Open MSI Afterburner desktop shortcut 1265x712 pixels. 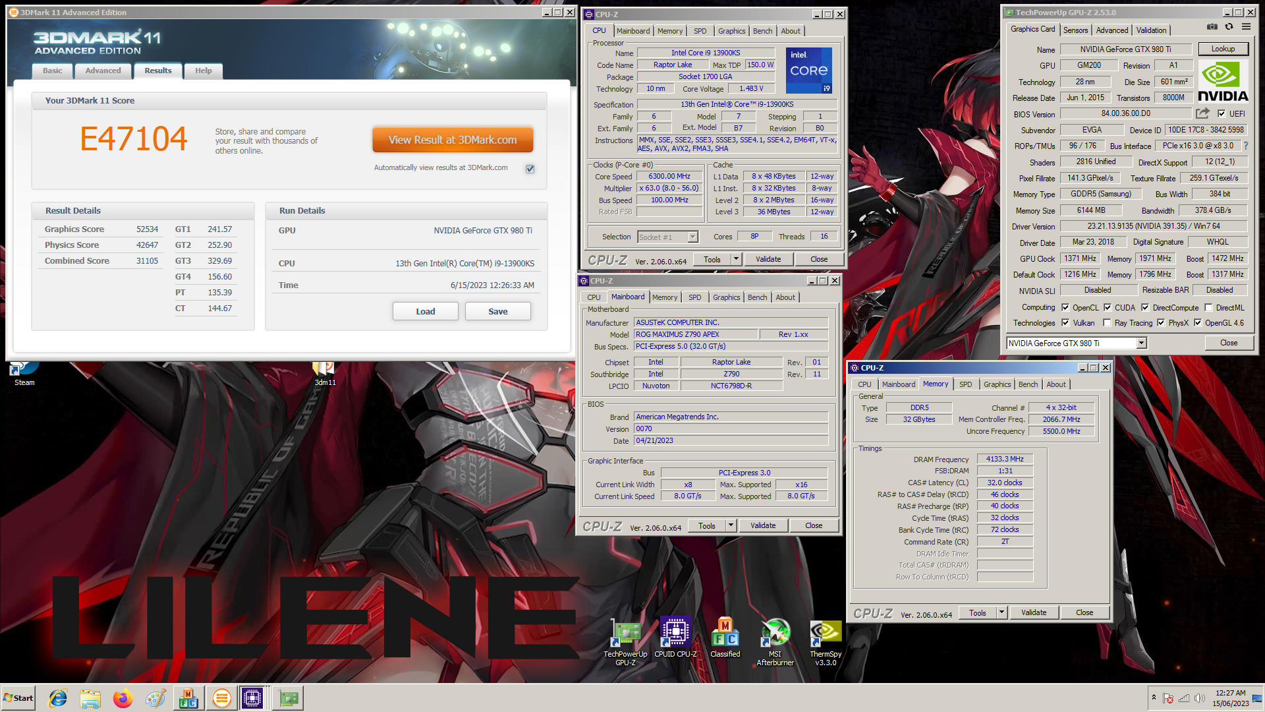775,642
